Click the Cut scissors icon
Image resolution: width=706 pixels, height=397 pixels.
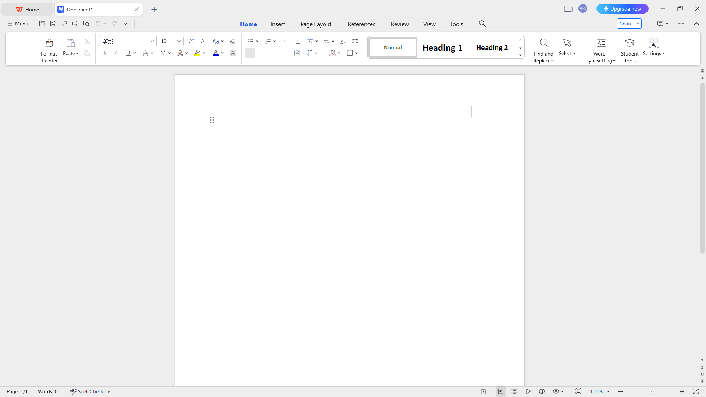[87, 41]
